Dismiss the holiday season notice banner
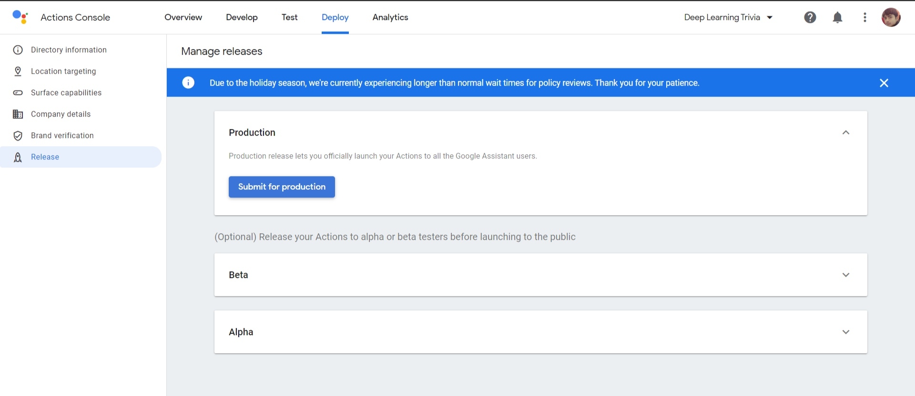The height and width of the screenshot is (396, 915). (x=884, y=83)
